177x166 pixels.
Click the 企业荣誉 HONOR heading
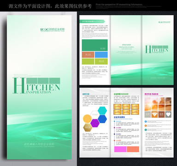click(121, 94)
